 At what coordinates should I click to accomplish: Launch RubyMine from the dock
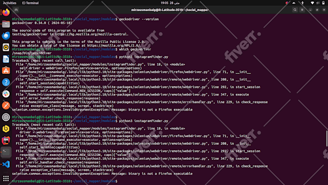coord(6,141)
